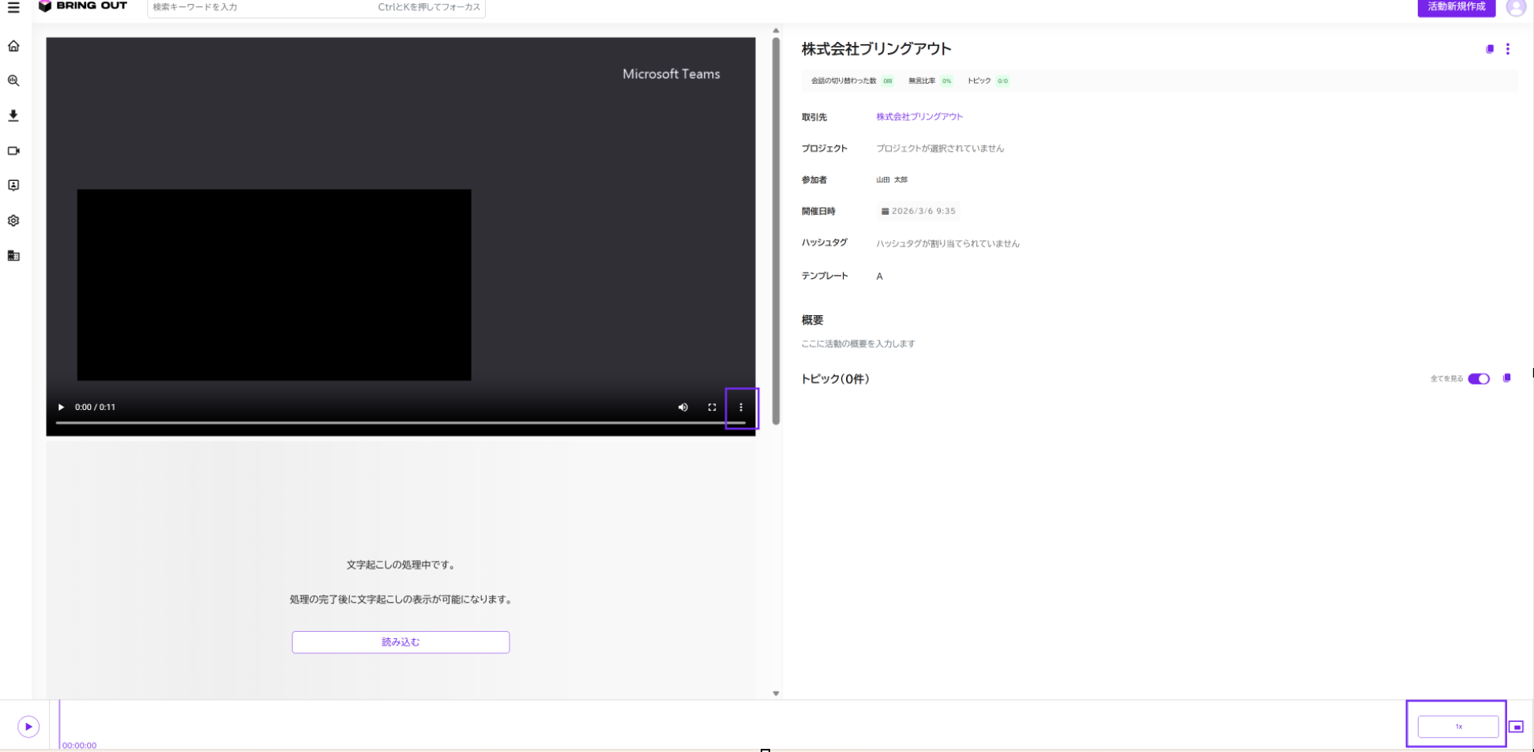Toggle picture-in-picture icon at bottom right
The image size is (1534, 752).
[x=1516, y=727]
